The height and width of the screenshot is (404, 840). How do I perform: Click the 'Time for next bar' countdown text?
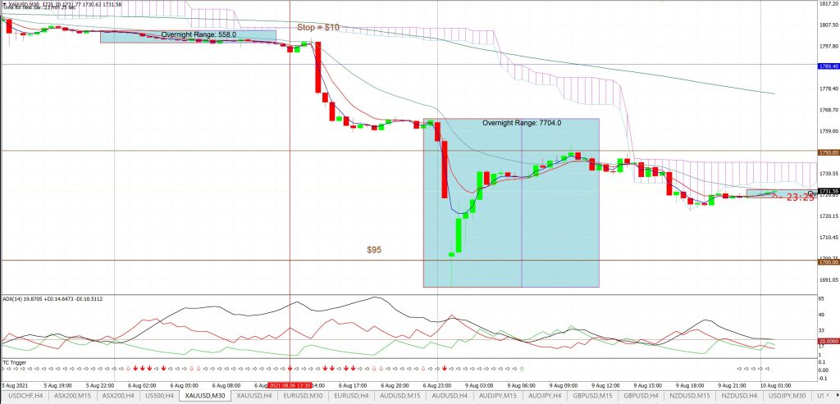tap(39, 8)
